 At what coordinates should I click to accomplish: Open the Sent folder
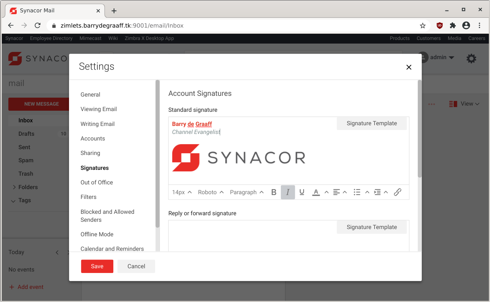(x=24, y=147)
